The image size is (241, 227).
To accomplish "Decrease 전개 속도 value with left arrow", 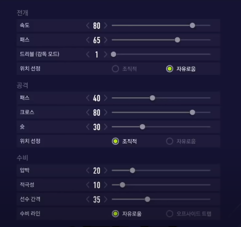I will (x=88, y=25).
